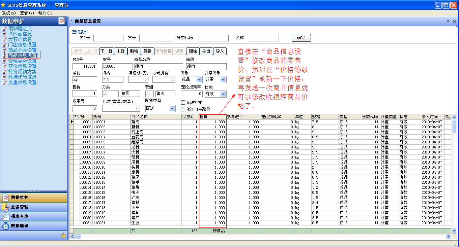Select the 排骨 row in the grid

coord(260,127)
